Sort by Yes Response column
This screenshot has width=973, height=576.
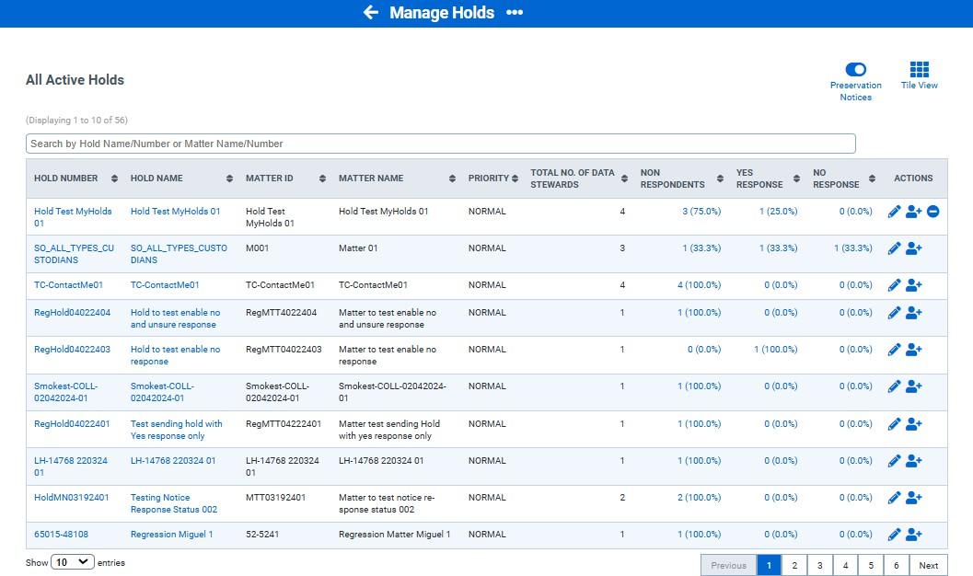[797, 179]
